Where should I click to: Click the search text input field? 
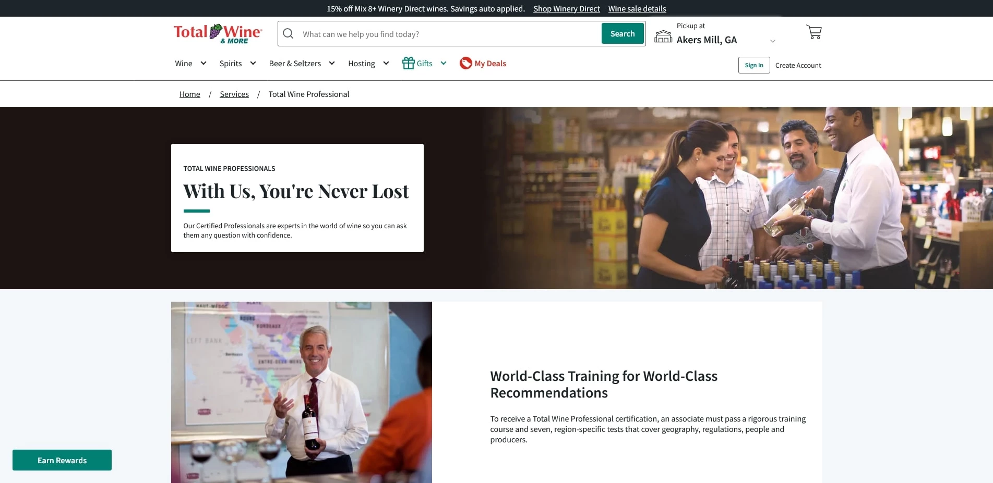point(449,34)
